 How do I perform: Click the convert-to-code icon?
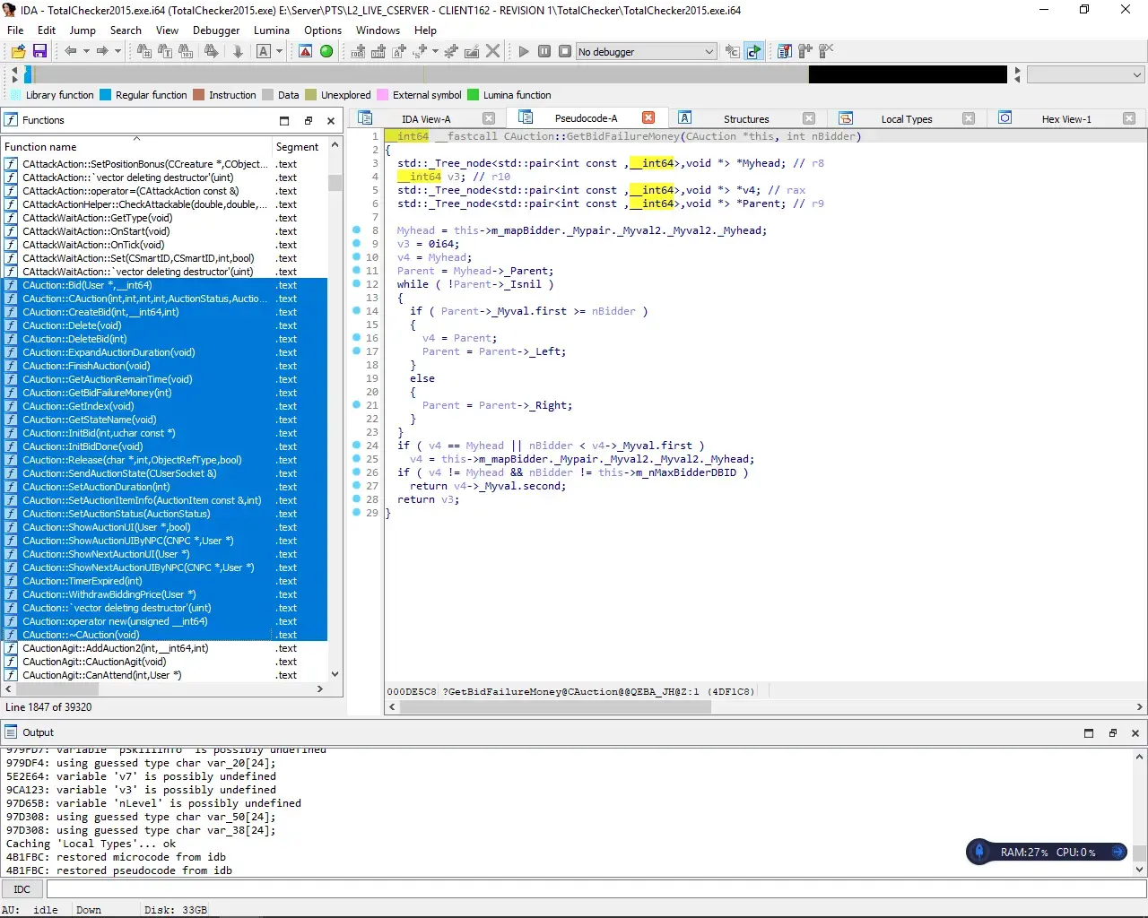tap(358, 51)
